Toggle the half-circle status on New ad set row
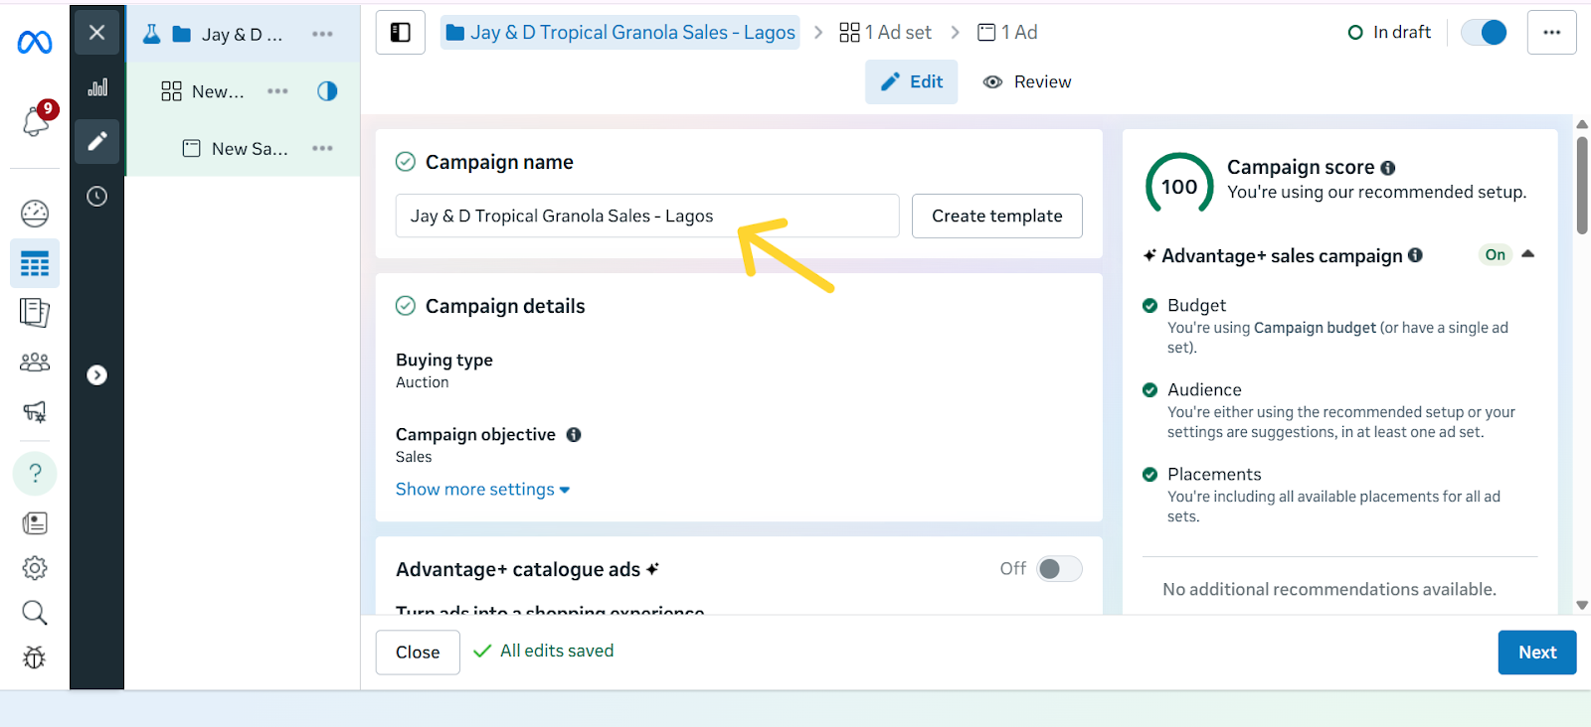The width and height of the screenshot is (1591, 727). pyautogui.click(x=327, y=91)
